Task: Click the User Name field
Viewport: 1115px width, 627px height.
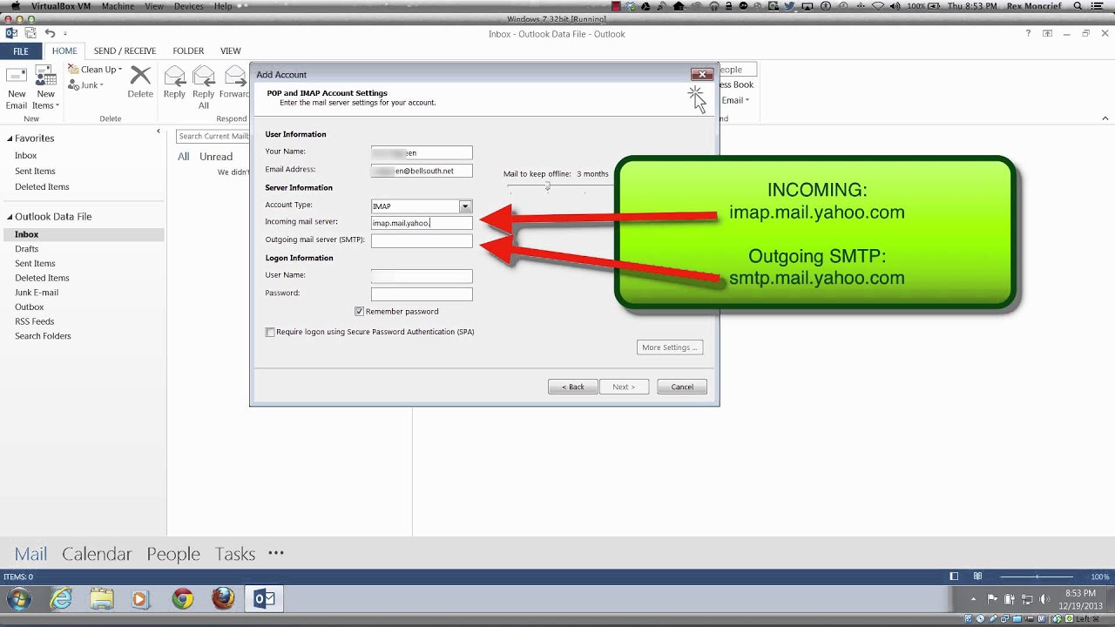Action: 422,276
